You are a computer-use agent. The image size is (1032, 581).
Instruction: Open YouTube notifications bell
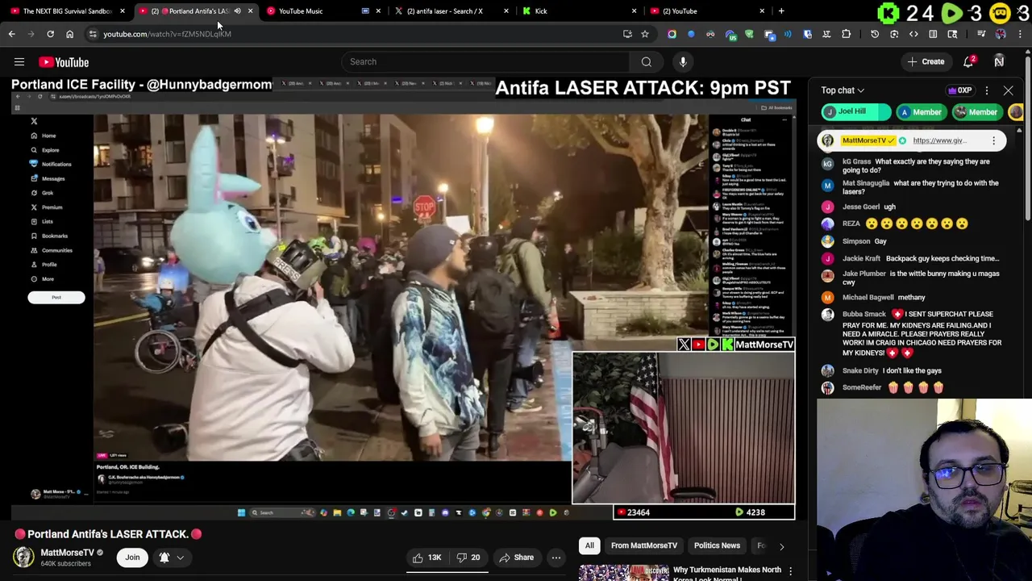968,61
